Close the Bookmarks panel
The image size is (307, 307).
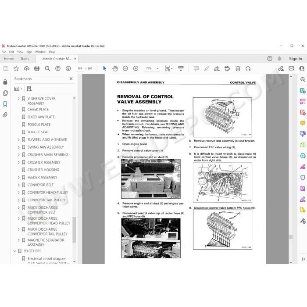pyautogui.click(x=71, y=79)
